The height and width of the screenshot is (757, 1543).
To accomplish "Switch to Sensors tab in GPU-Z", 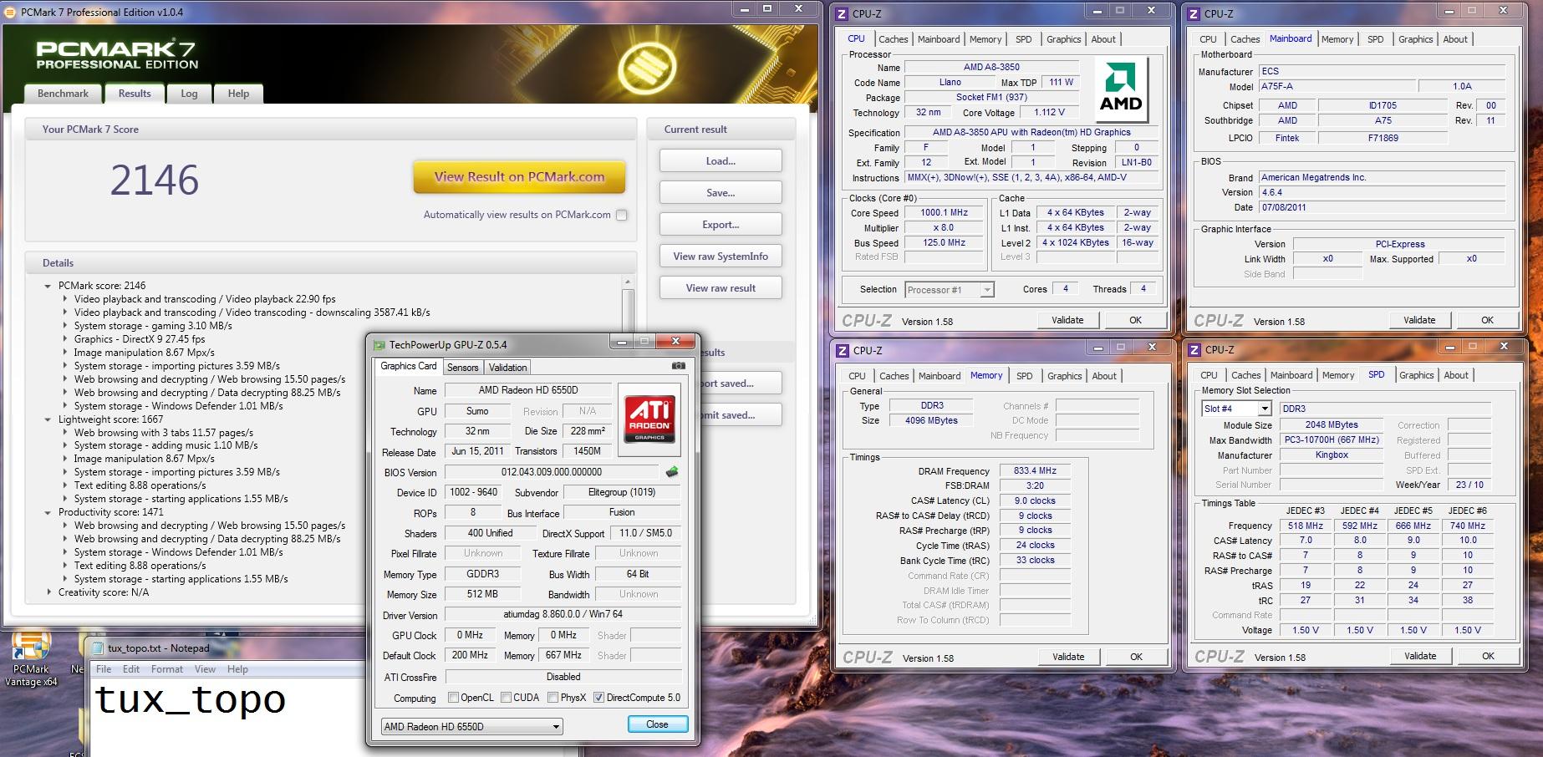I will click(x=462, y=368).
